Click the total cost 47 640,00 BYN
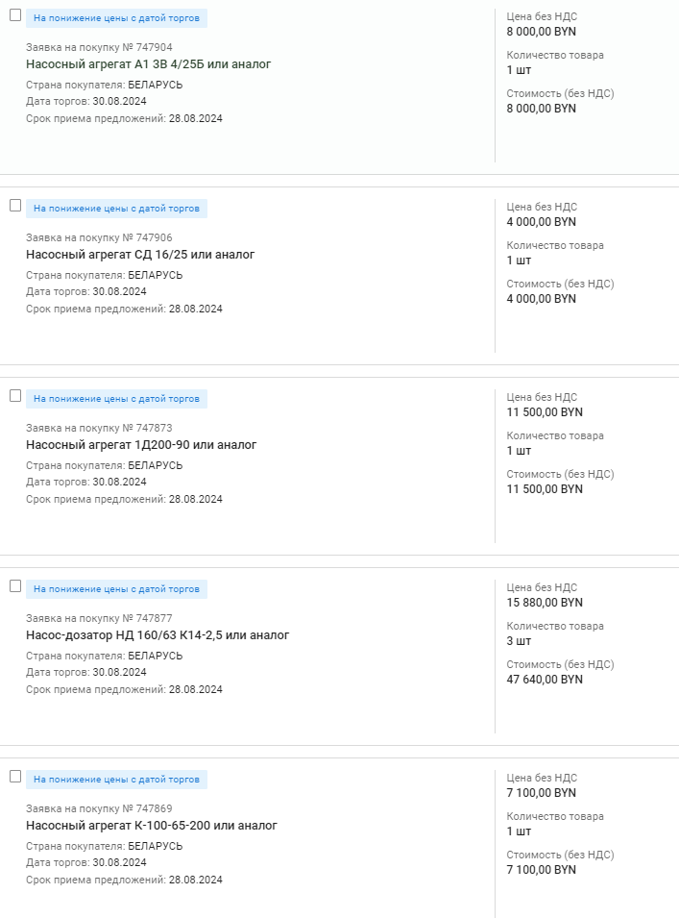This screenshot has width=679, height=918. pos(545,680)
